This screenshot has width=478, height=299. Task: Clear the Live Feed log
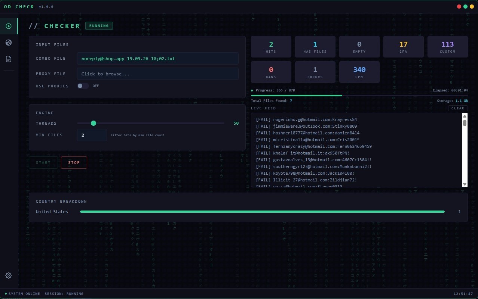[458, 108]
